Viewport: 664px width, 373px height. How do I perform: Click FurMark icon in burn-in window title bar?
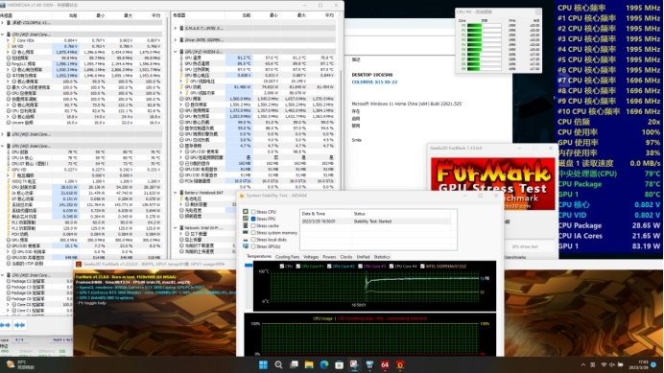(x=79, y=264)
